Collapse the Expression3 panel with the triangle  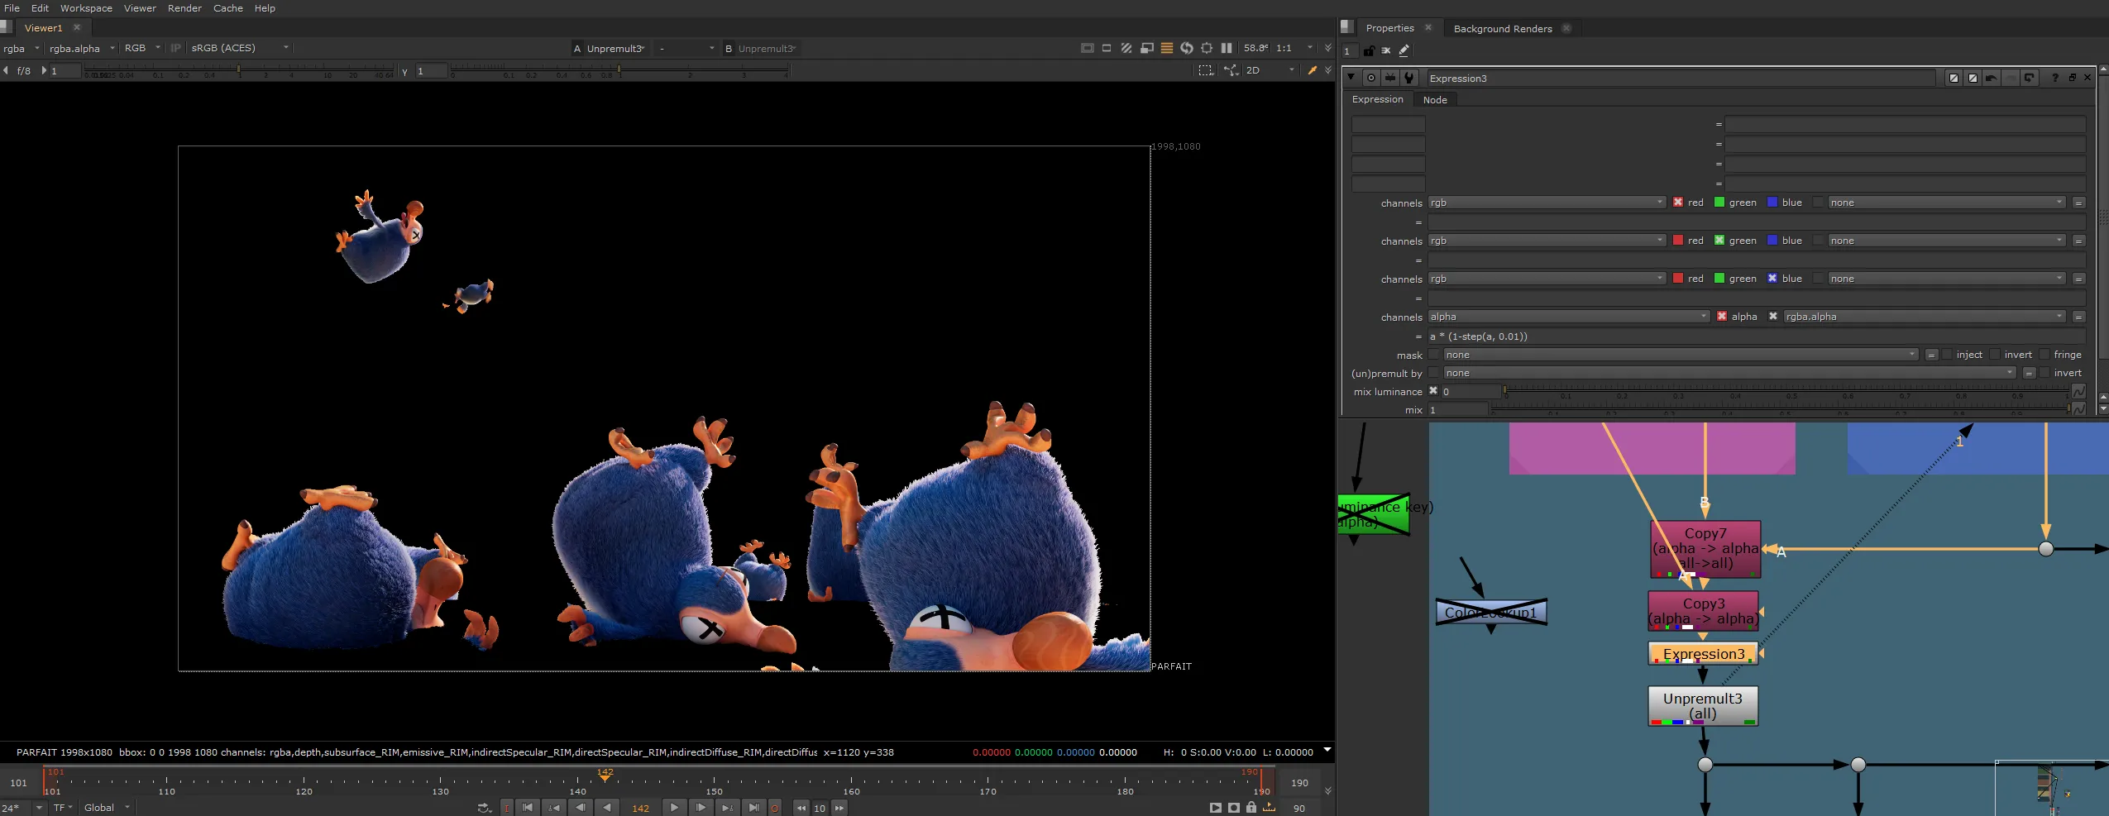point(1351,78)
